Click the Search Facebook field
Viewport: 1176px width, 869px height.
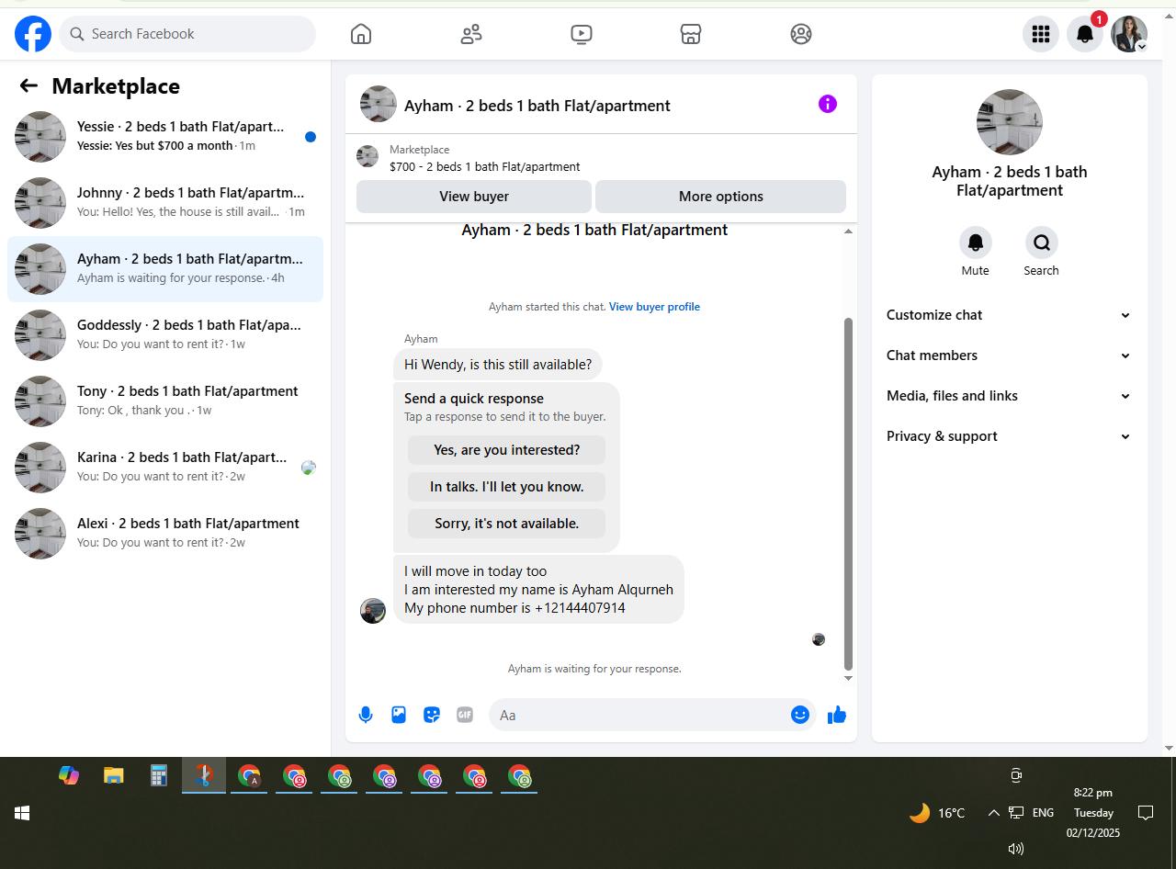point(187,34)
